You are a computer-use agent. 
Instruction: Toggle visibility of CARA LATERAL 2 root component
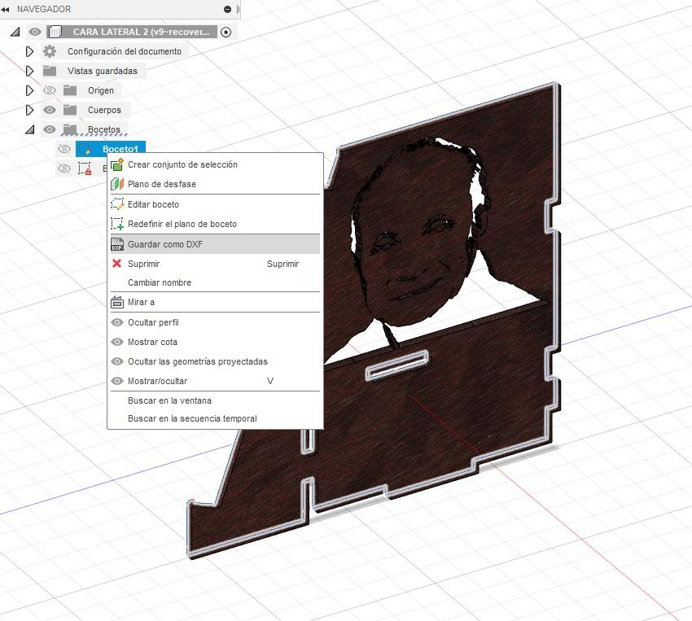coord(35,32)
